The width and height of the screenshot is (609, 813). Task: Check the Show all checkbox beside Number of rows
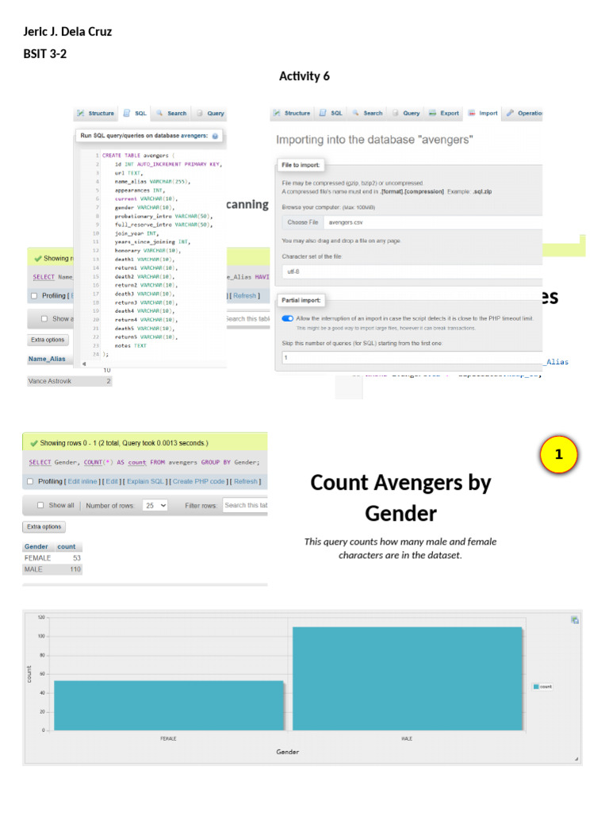tap(40, 505)
